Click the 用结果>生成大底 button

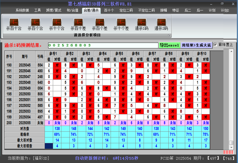(x=196, y=45)
